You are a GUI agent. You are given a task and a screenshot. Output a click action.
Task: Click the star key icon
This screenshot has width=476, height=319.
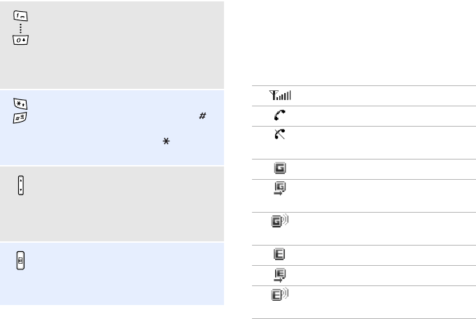click(x=21, y=104)
